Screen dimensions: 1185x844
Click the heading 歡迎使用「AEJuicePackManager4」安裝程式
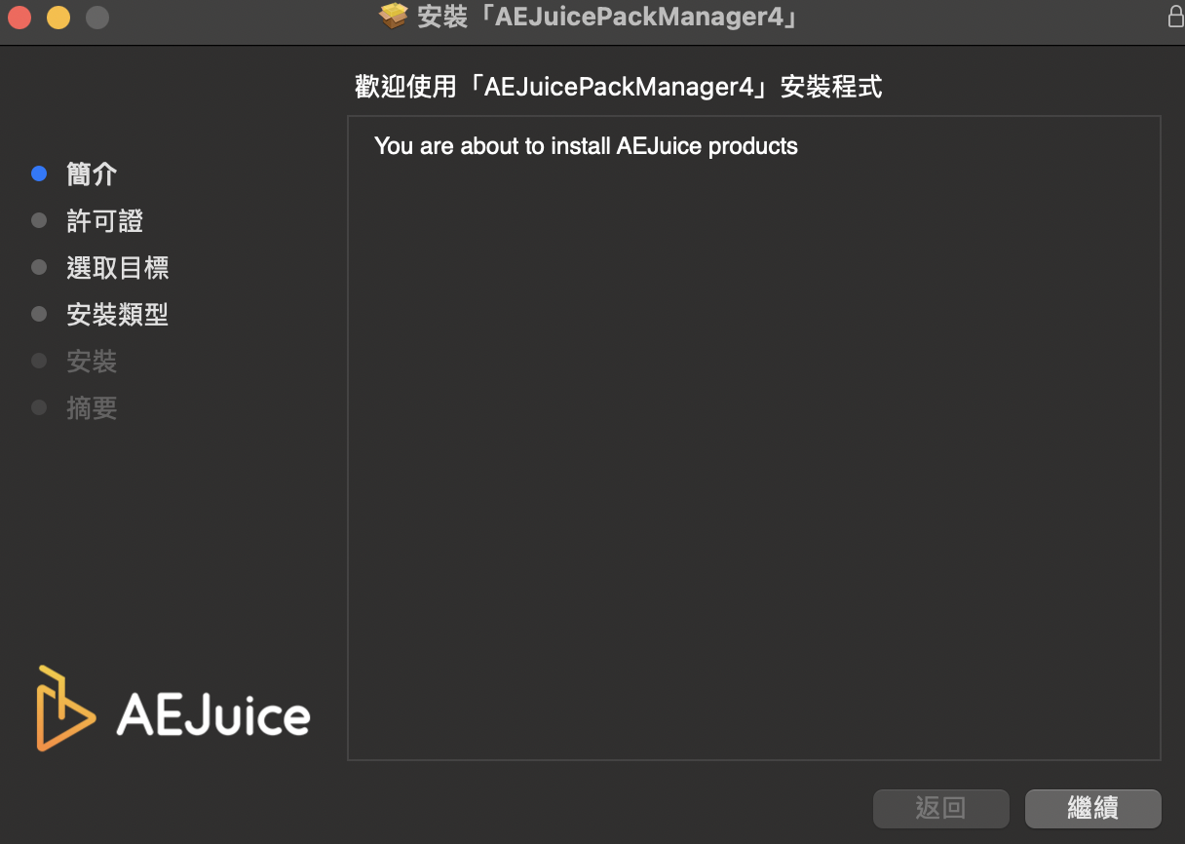619,87
